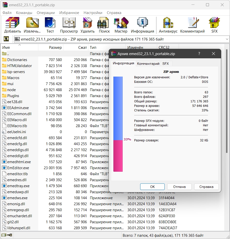
Task: Click the ee128.dll file icon
Action: [x=4, y=102]
